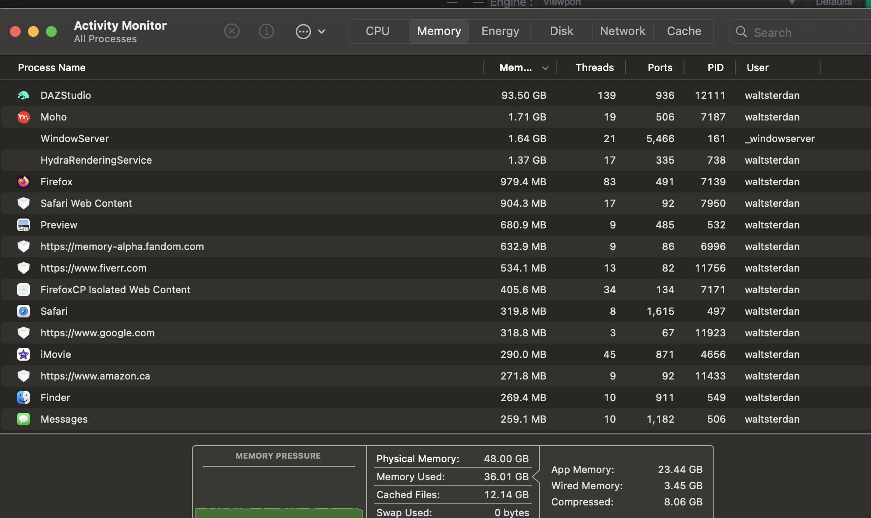The image size is (871, 518).
Task: Click the Moho process icon
Action: 23,117
